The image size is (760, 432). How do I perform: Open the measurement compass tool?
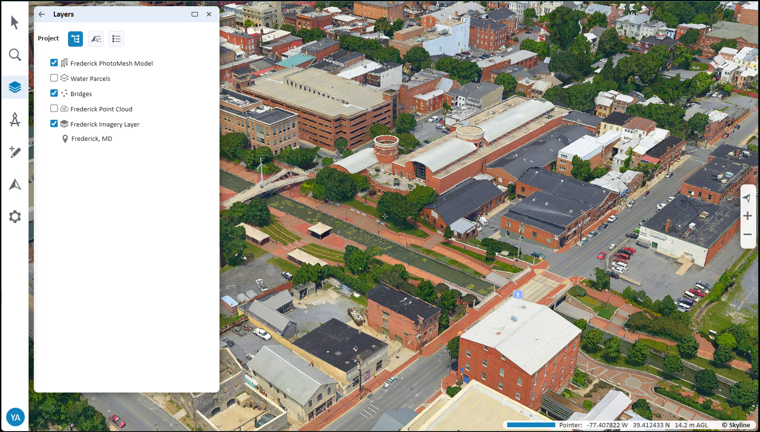tap(15, 119)
